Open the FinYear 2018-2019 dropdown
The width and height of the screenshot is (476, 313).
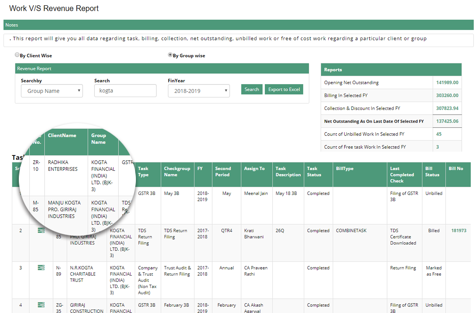coord(199,91)
